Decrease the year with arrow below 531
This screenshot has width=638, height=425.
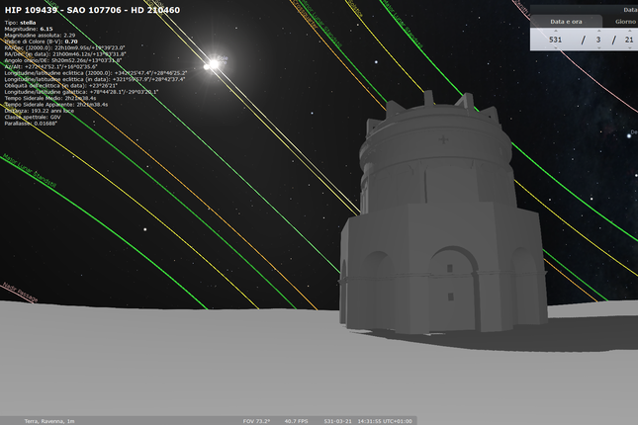pyautogui.click(x=555, y=48)
